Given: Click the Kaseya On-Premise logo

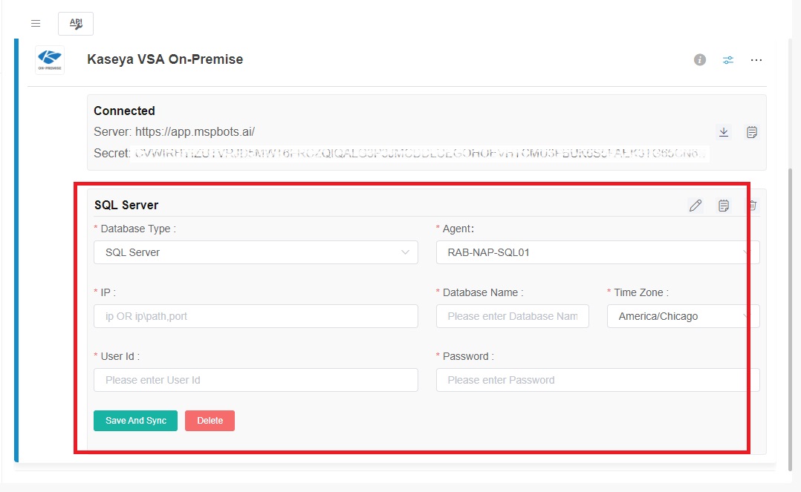Looking at the screenshot, I should pos(50,60).
